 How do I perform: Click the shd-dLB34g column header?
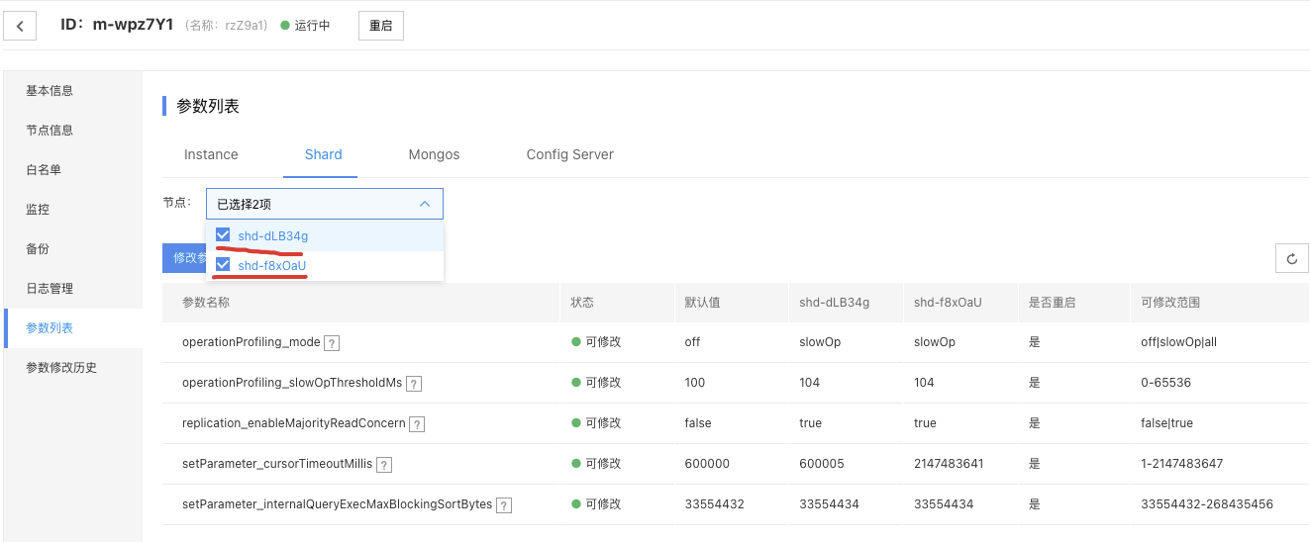(x=835, y=303)
